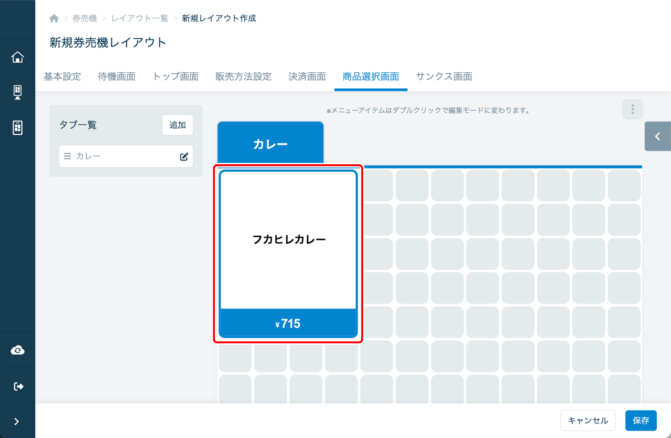This screenshot has width=671, height=438.
Task: Expand the left sidebar with bottom chevron
Action: pyautogui.click(x=17, y=421)
